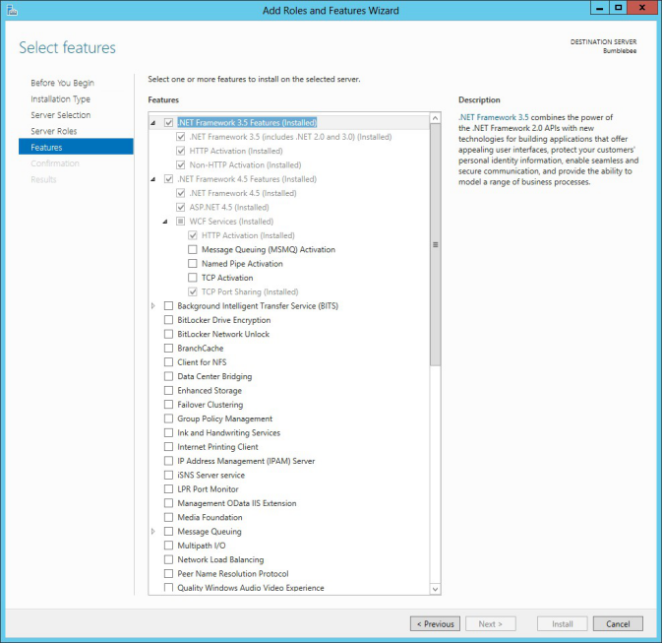Tick Data Center Bridging checkbox
The image size is (663, 644).
pyautogui.click(x=169, y=376)
